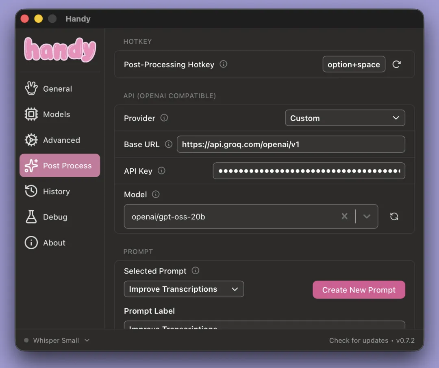Screen dimensions: 439x368
Task: Click the Handy window title
Action: (78, 19)
